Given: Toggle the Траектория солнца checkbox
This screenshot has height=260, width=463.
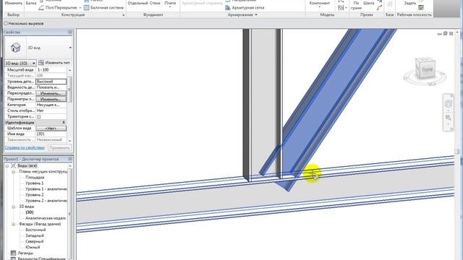Looking at the screenshot, I should pos(38,116).
